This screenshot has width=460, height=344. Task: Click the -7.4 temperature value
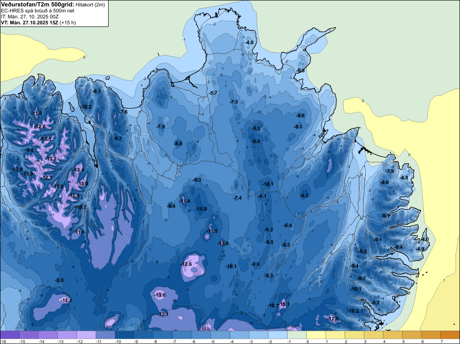pos(237,198)
